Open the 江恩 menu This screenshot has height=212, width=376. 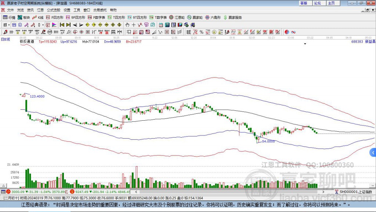tap(40, 10)
